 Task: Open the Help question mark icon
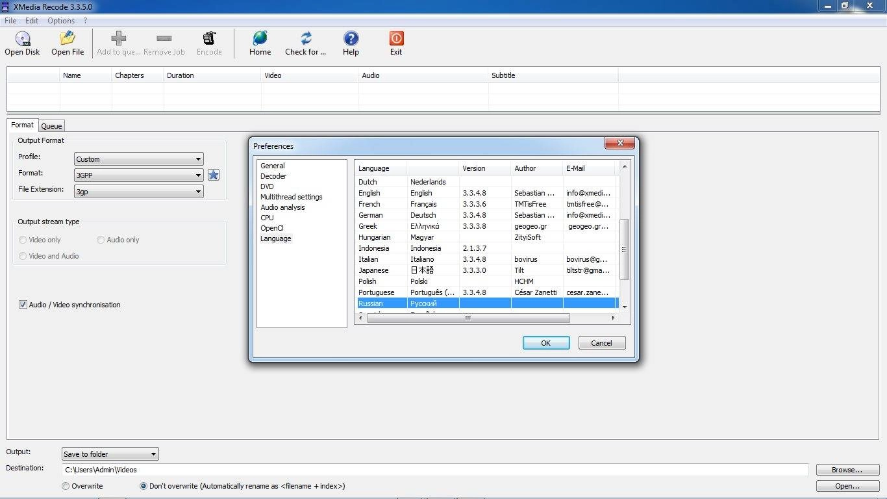pyautogui.click(x=351, y=38)
